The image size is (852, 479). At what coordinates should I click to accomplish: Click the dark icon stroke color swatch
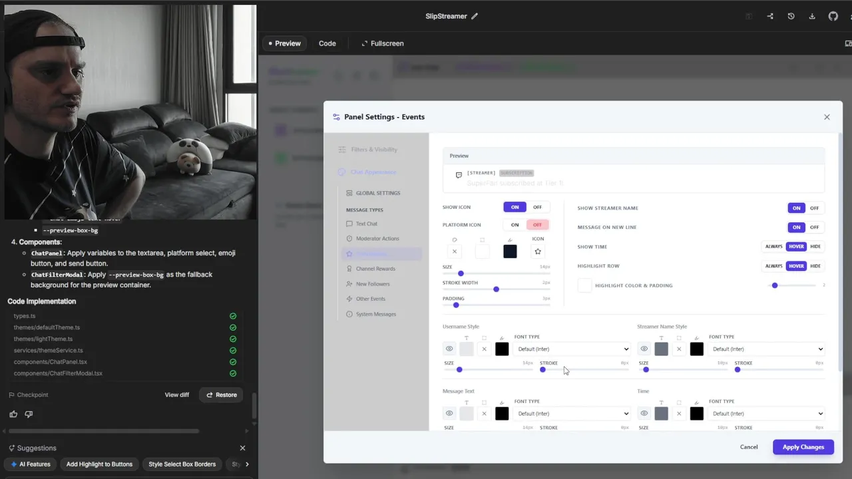click(510, 251)
